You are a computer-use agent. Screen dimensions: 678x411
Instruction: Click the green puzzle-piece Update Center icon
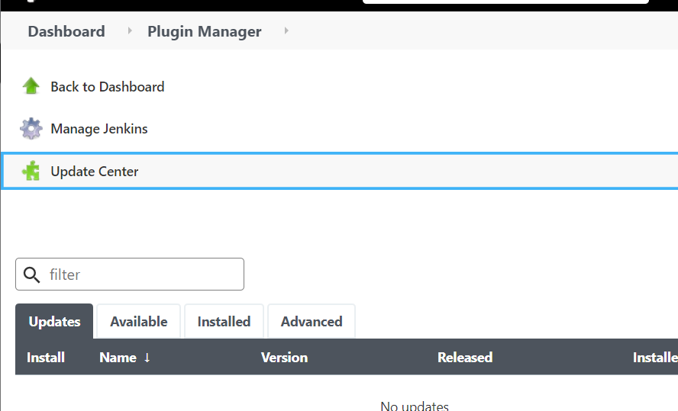(31, 171)
